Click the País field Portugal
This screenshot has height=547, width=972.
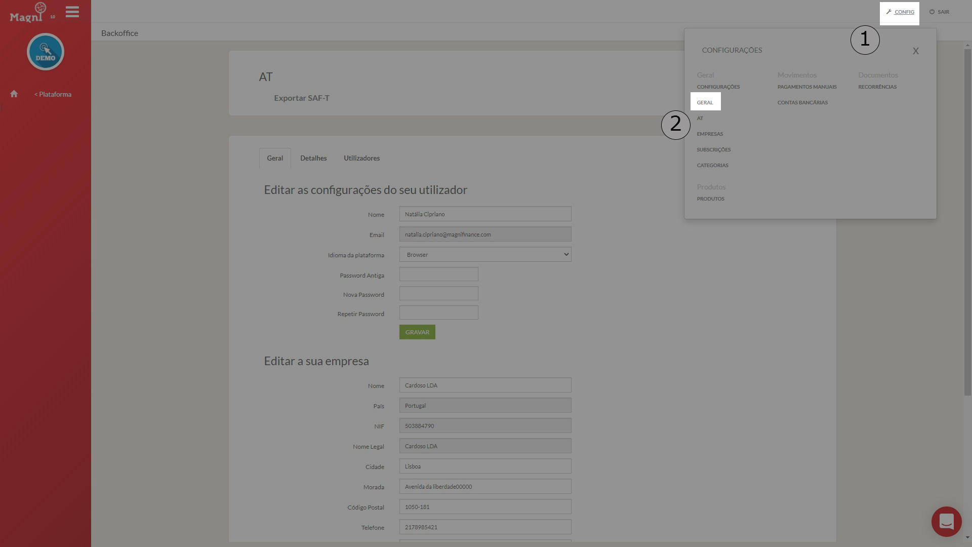click(x=485, y=406)
